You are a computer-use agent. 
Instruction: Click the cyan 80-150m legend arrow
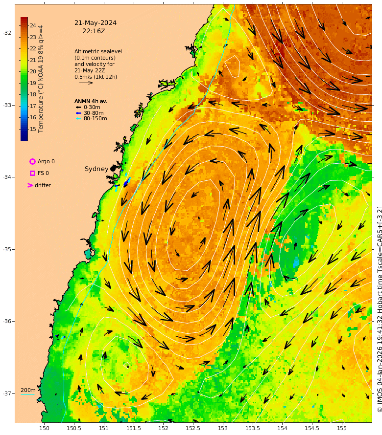(79, 118)
